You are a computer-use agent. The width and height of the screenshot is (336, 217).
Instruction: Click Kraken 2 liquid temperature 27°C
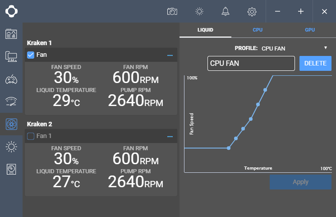[66, 182]
